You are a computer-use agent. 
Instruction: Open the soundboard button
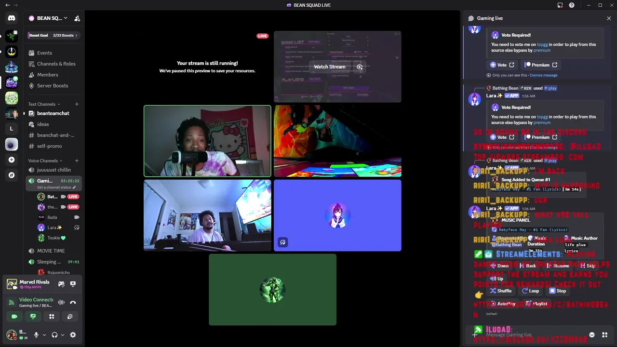click(70, 317)
